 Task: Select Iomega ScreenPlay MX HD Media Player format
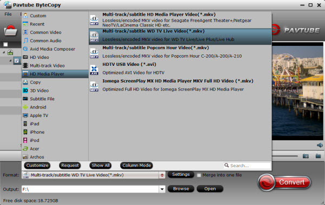(x=180, y=86)
